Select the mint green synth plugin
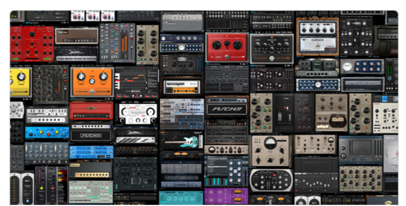 [91, 192]
